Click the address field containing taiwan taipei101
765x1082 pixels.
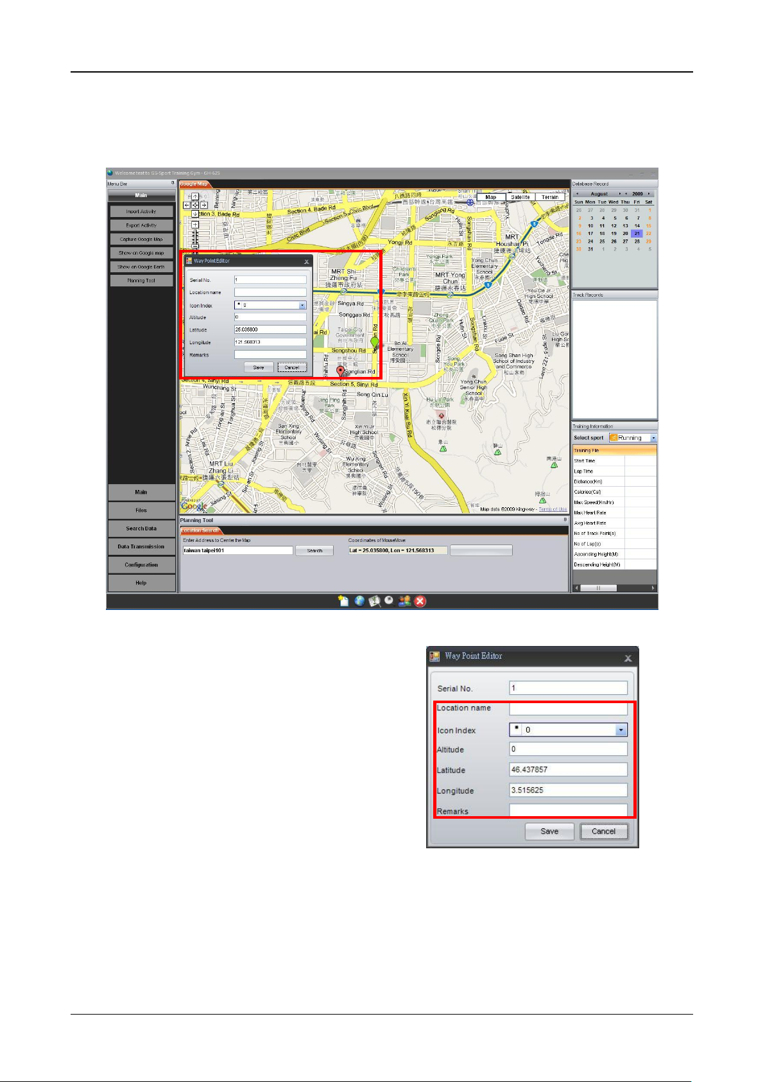[x=237, y=550]
